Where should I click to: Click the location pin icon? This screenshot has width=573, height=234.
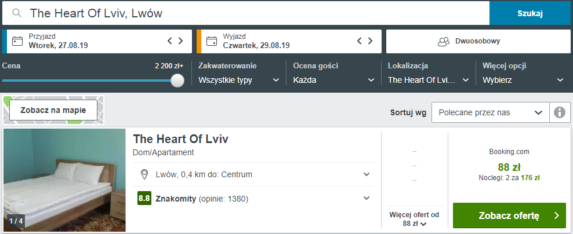click(145, 174)
